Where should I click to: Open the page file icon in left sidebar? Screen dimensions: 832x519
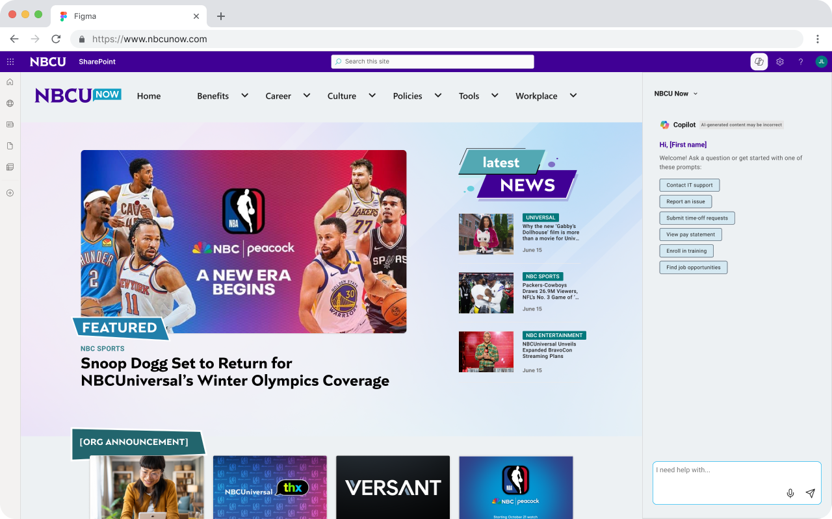pyautogui.click(x=10, y=146)
